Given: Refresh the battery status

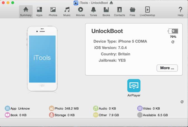Looking at the screenshot, I should 173,42.
